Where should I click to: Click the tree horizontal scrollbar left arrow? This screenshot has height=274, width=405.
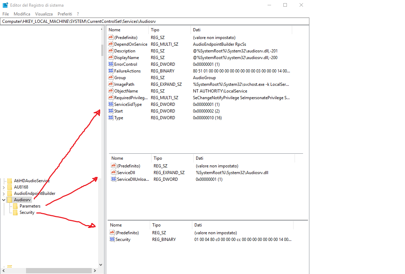pos(4,270)
